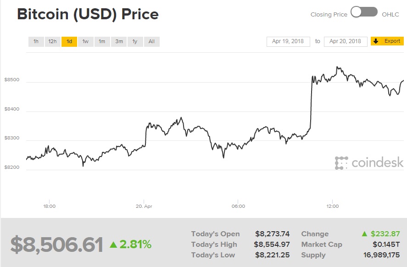Select the 1m time range
Viewport: 407px width, 267px height.
(x=101, y=41)
